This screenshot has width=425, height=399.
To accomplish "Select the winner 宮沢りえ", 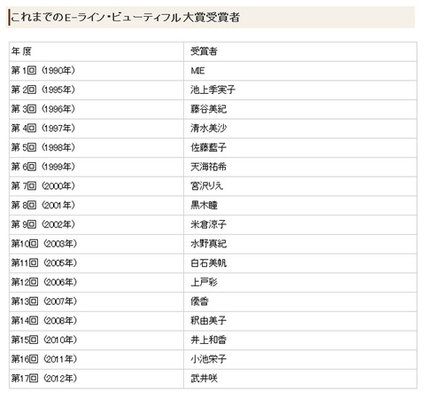I will 206,186.
